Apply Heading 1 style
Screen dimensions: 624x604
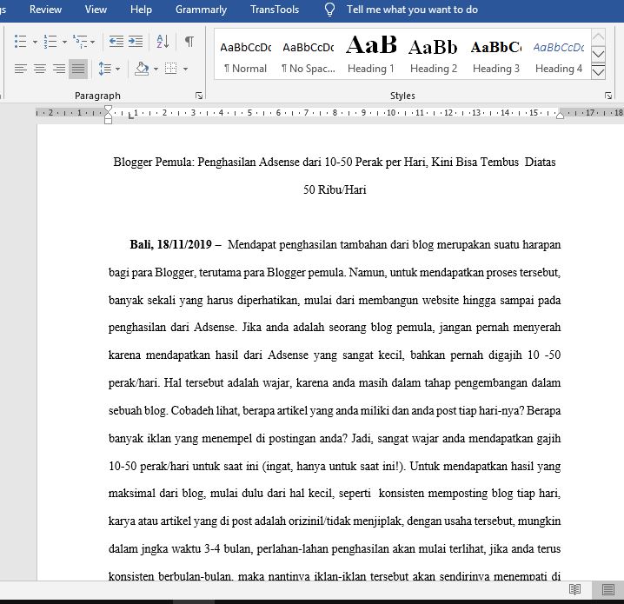[x=371, y=56]
